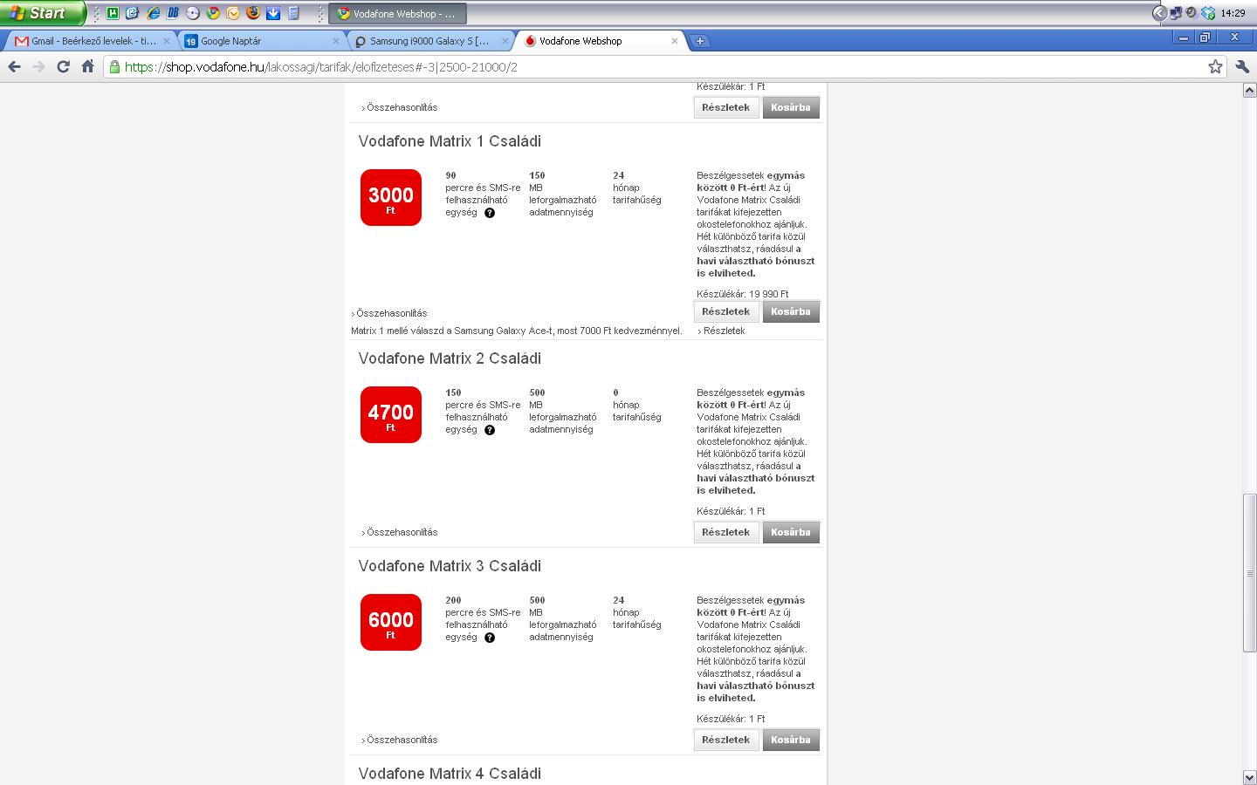The width and height of the screenshot is (1257, 785).
Task: Click the topmost Részletek button above Matrix 1
Action: [725, 107]
